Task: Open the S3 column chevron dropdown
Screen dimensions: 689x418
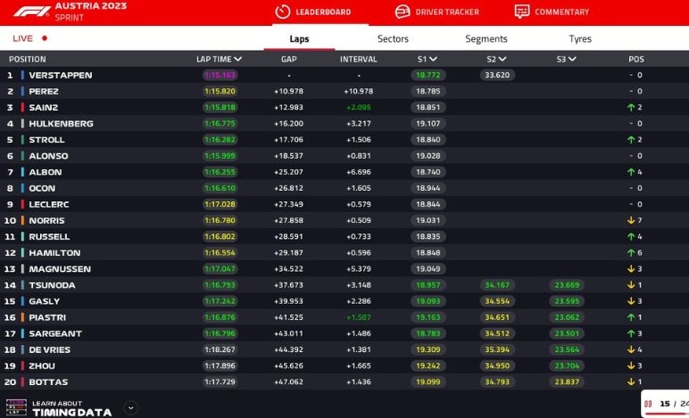Action: click(572, 60)
